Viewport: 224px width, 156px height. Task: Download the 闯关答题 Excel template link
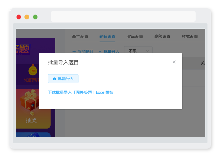tap(80, 92)
